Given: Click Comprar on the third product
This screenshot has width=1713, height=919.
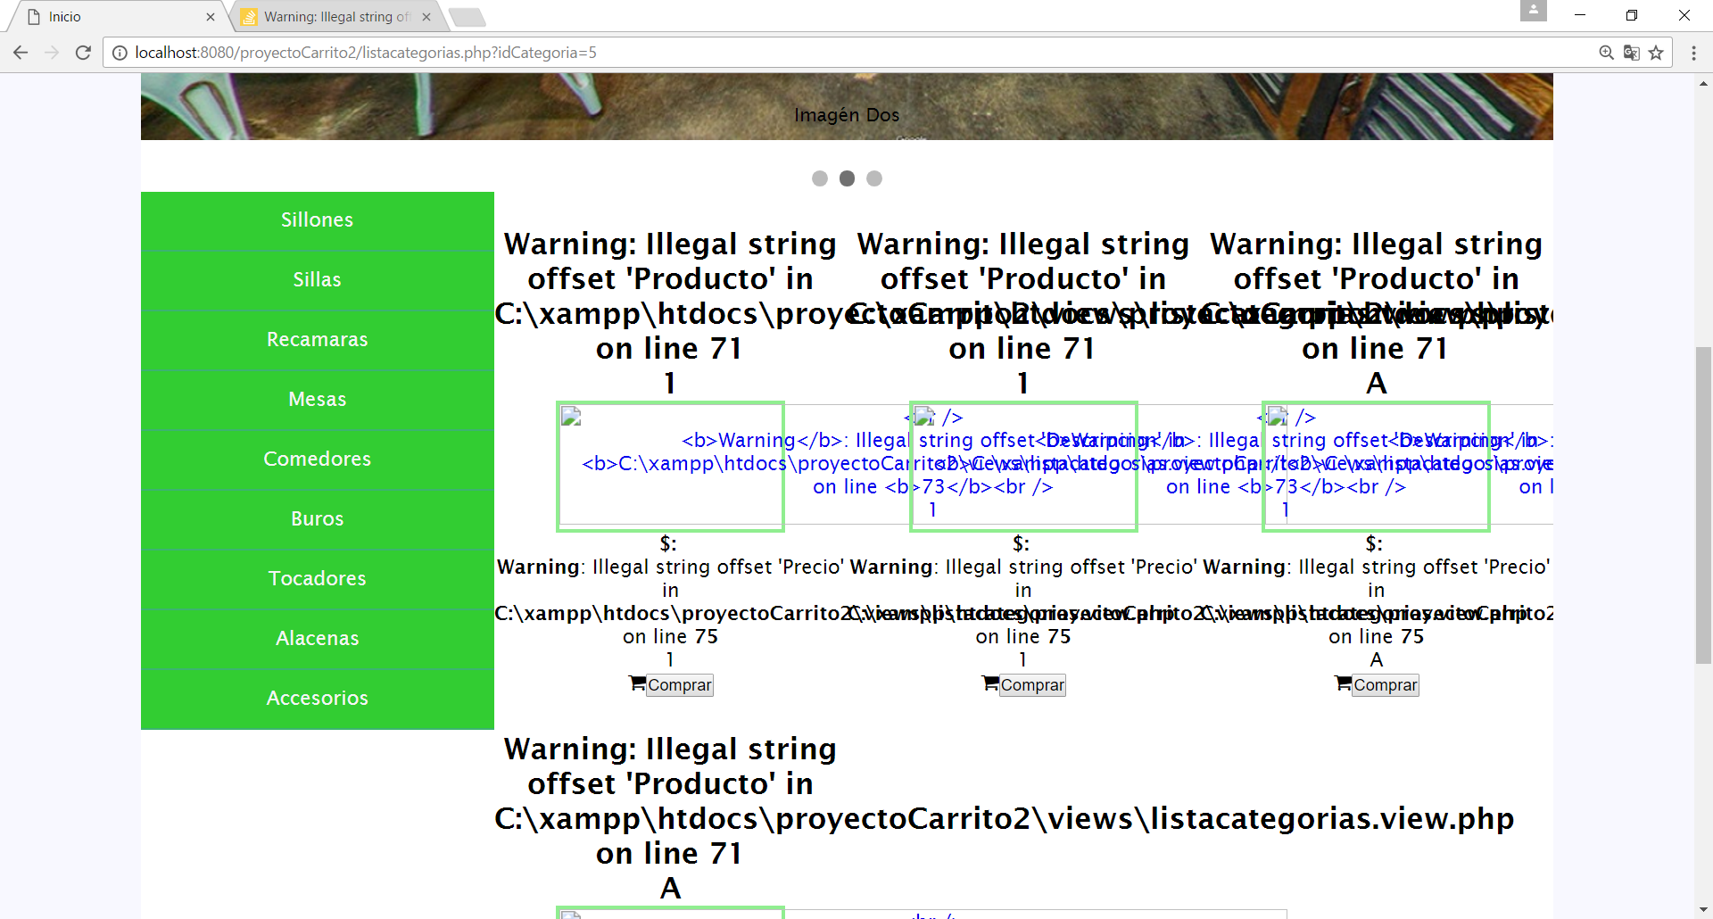Looking at the screenshot, I should pos(1386,685).
